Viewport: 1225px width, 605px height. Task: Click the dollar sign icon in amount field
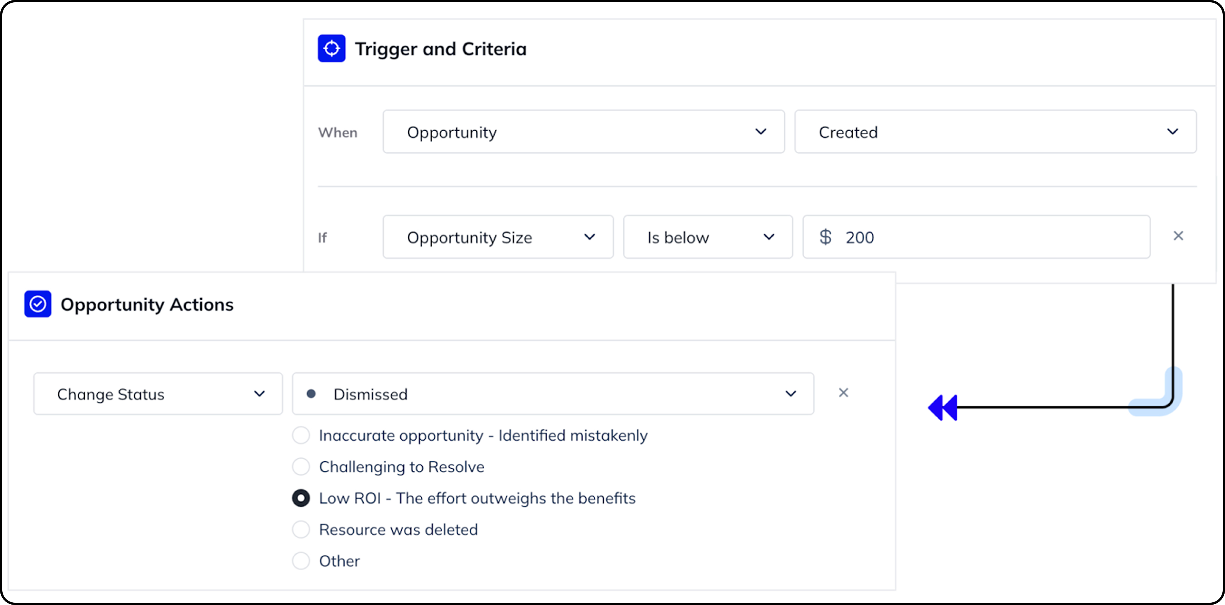[826, 237]
